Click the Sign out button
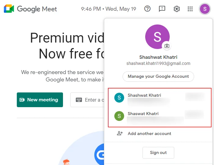Viewport: 214px width, 165px height. tap(158, 152)
